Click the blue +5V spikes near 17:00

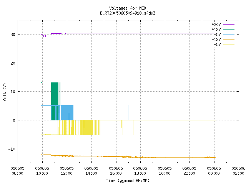pos(128,113)
